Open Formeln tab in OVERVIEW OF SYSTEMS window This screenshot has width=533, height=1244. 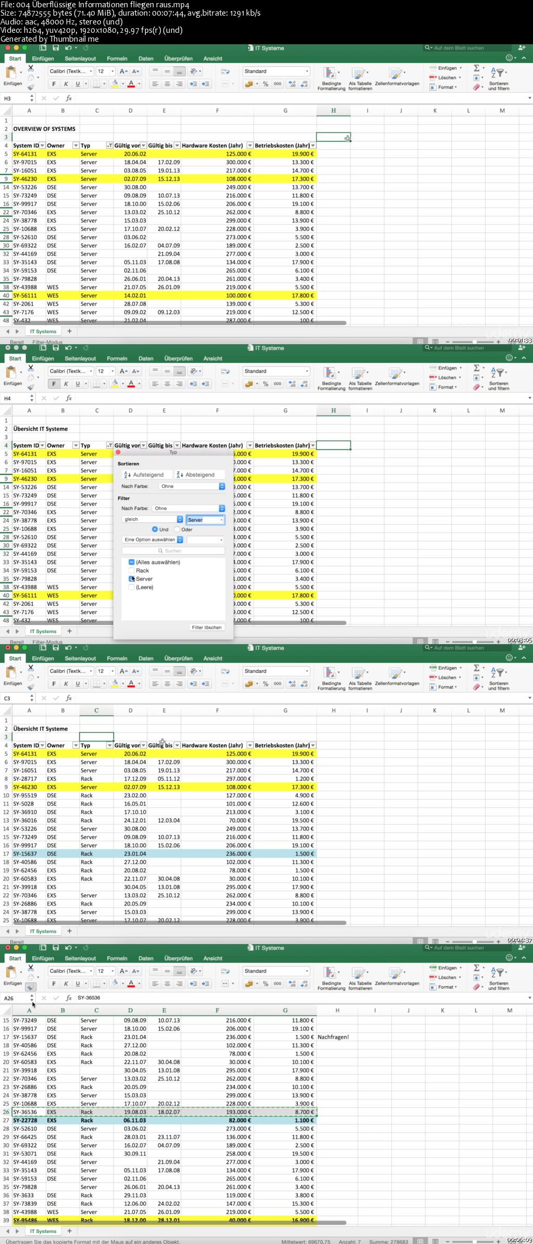(117, 59)
